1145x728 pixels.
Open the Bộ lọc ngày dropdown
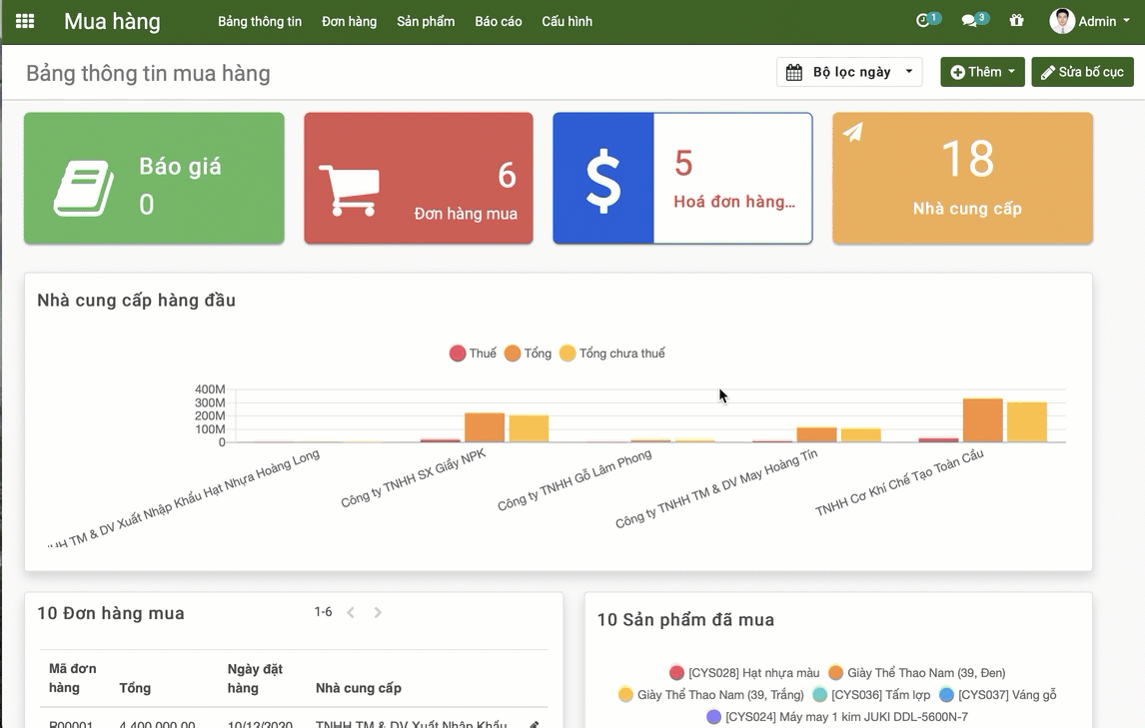point(849,72)
